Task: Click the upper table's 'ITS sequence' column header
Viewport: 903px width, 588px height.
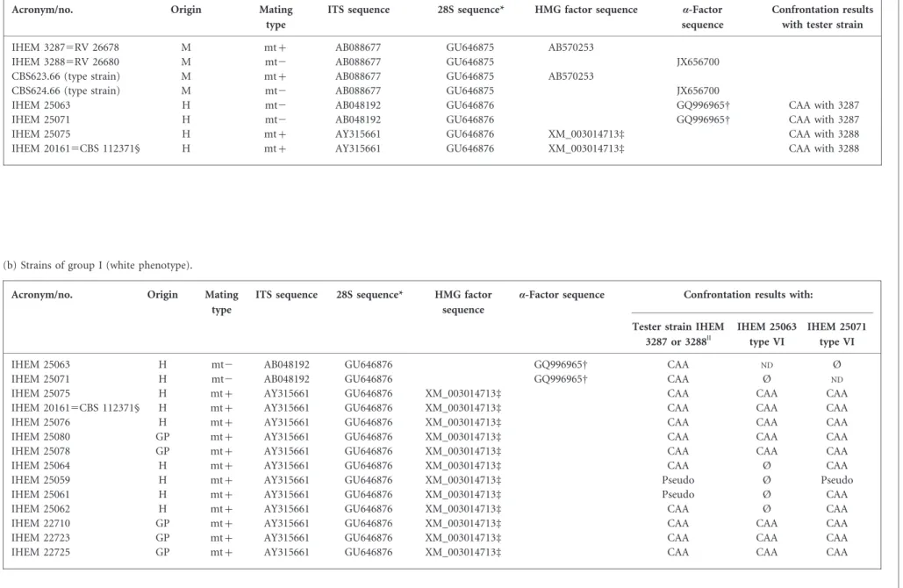Action: pos(358,9)
